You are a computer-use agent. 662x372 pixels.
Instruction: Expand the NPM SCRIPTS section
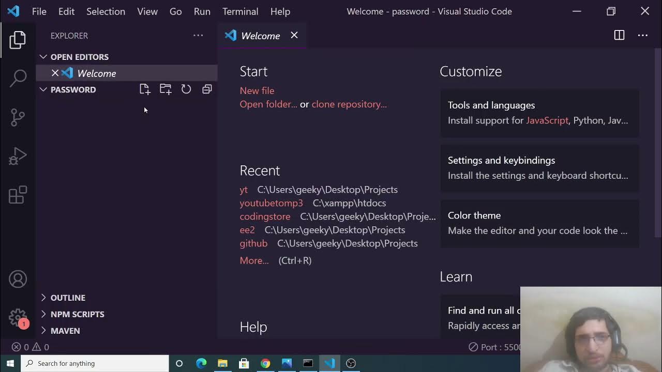[x=127, y=314]
